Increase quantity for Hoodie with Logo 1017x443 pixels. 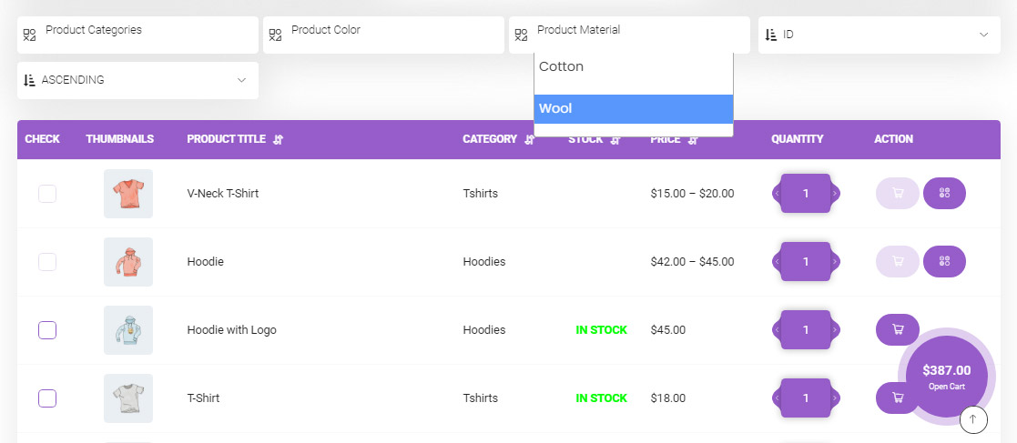(836, 329)
